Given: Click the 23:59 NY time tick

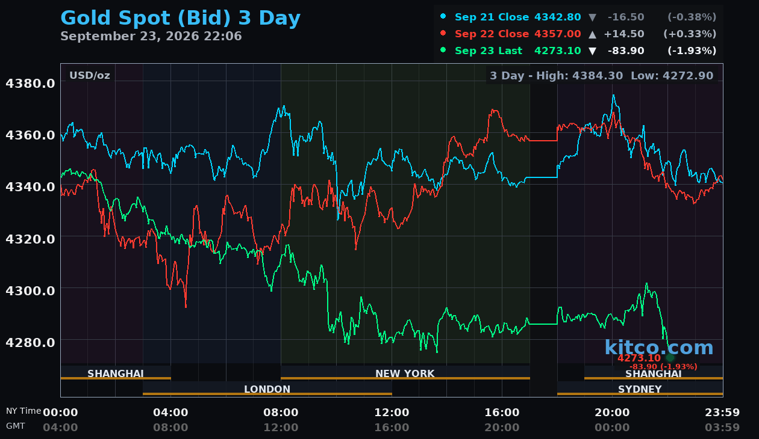Looking at the screenshot, I should point(722,413).
